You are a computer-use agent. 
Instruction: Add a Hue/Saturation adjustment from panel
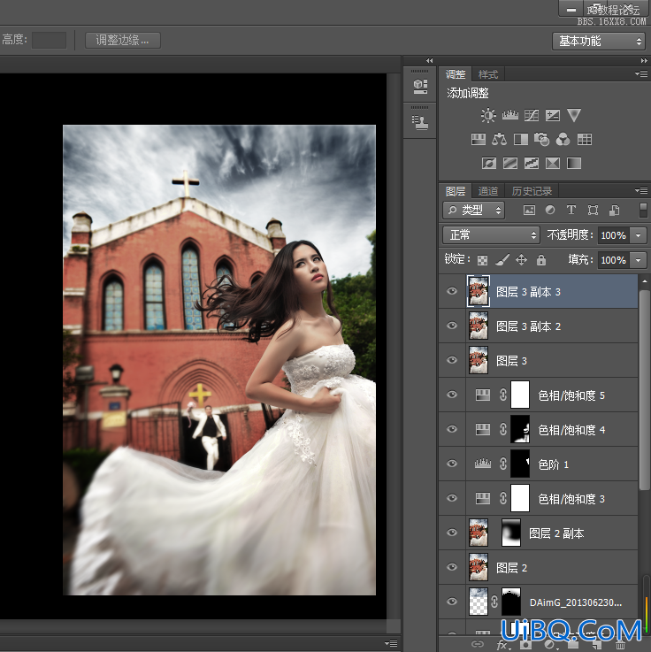pyautogui.click(x=478, y=139)
